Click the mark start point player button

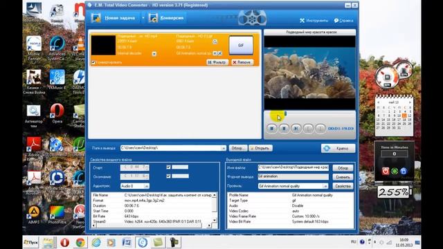(x=308, y=129)
